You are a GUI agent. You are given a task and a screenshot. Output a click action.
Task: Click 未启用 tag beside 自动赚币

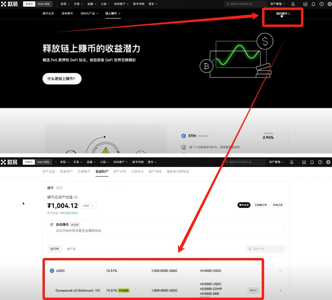75,225
